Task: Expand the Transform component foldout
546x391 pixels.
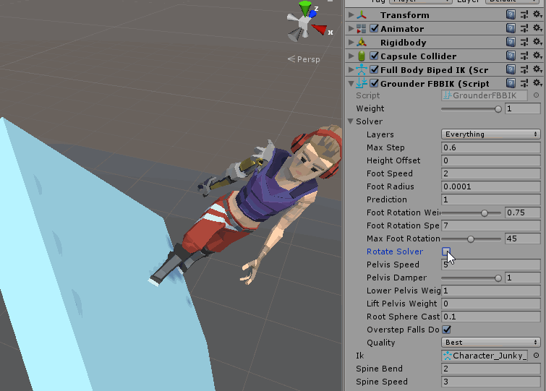Action: click(351, 14)
